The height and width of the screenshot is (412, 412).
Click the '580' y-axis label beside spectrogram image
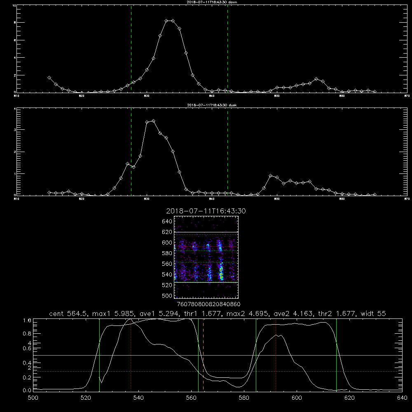tap(167, 253)
